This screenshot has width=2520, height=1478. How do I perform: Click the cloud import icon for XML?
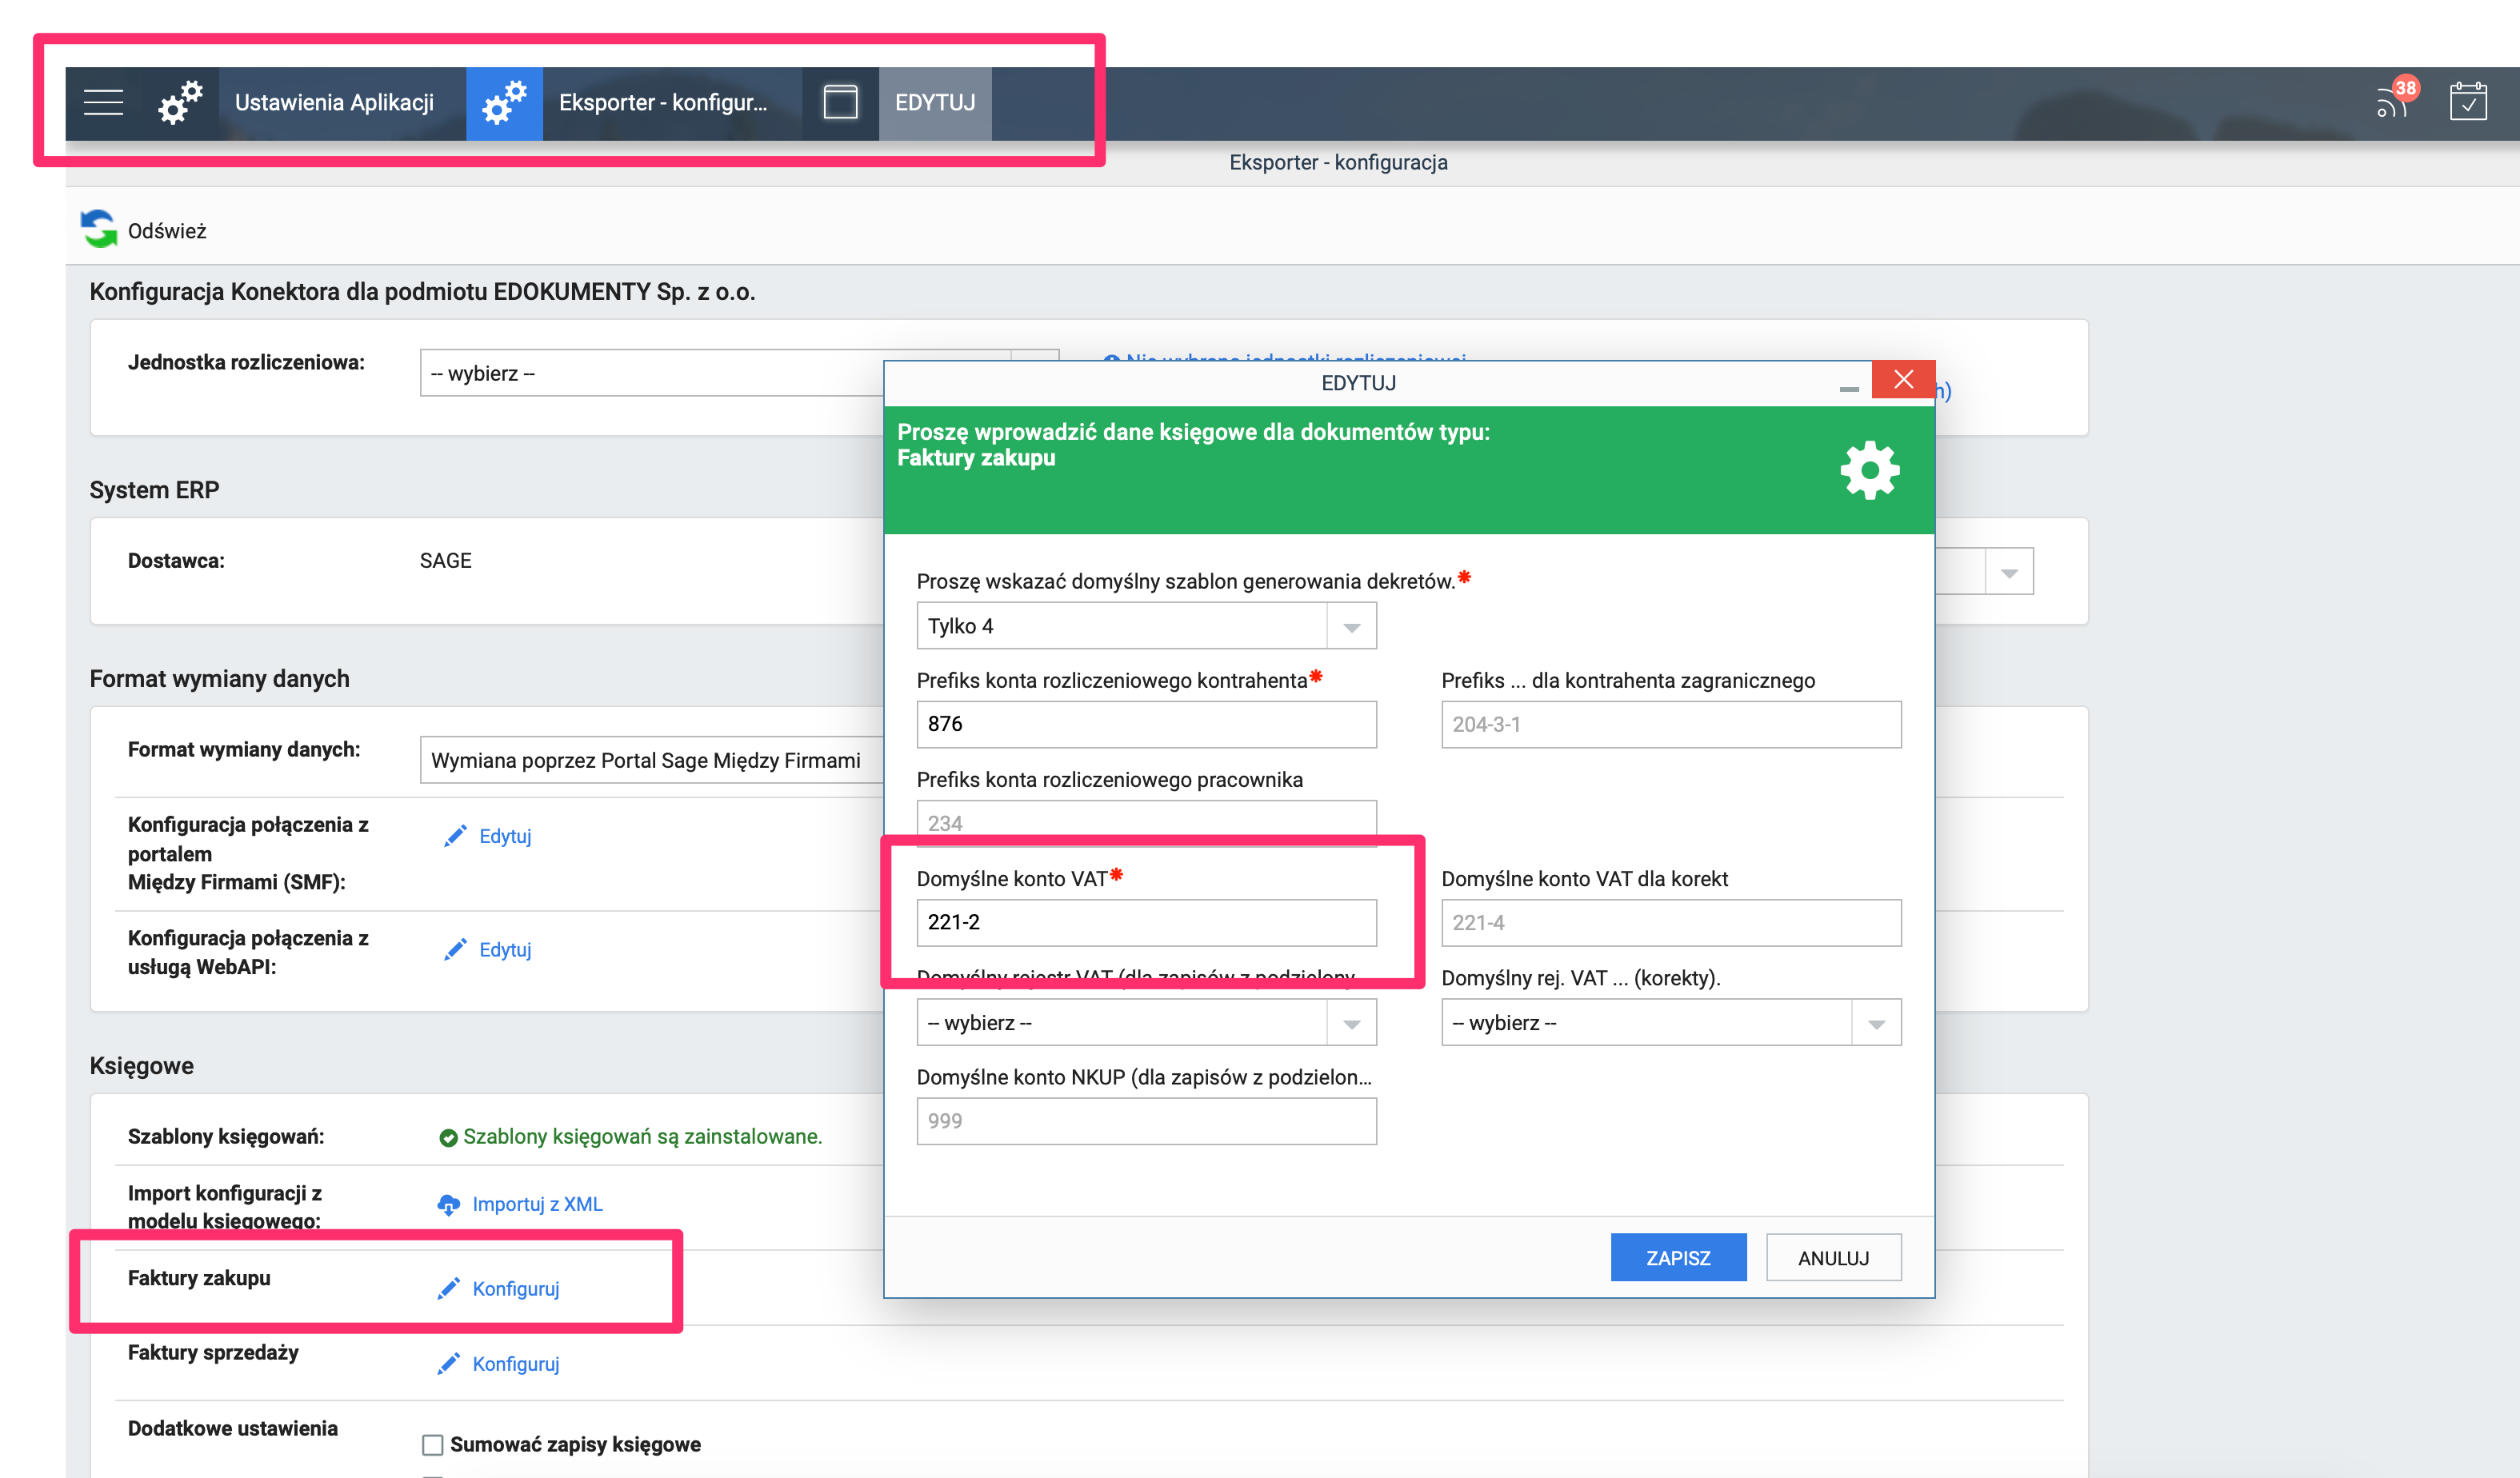pyautogui.click(x=449, y=1204)
